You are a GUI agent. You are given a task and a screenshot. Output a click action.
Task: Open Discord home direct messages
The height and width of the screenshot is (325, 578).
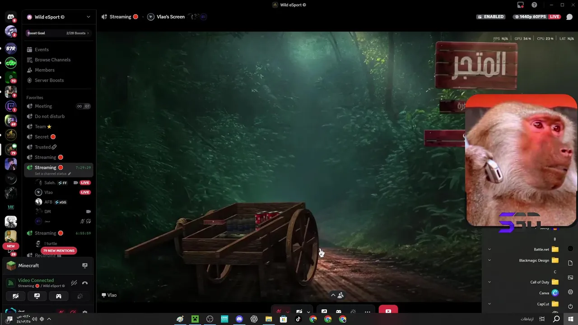[x=11, y=17]
